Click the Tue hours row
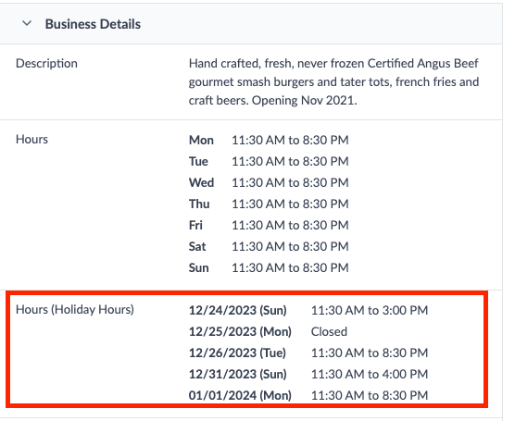The height and width of the screenshot is (421, 515). pyautogui.click(x=269, y=161)
